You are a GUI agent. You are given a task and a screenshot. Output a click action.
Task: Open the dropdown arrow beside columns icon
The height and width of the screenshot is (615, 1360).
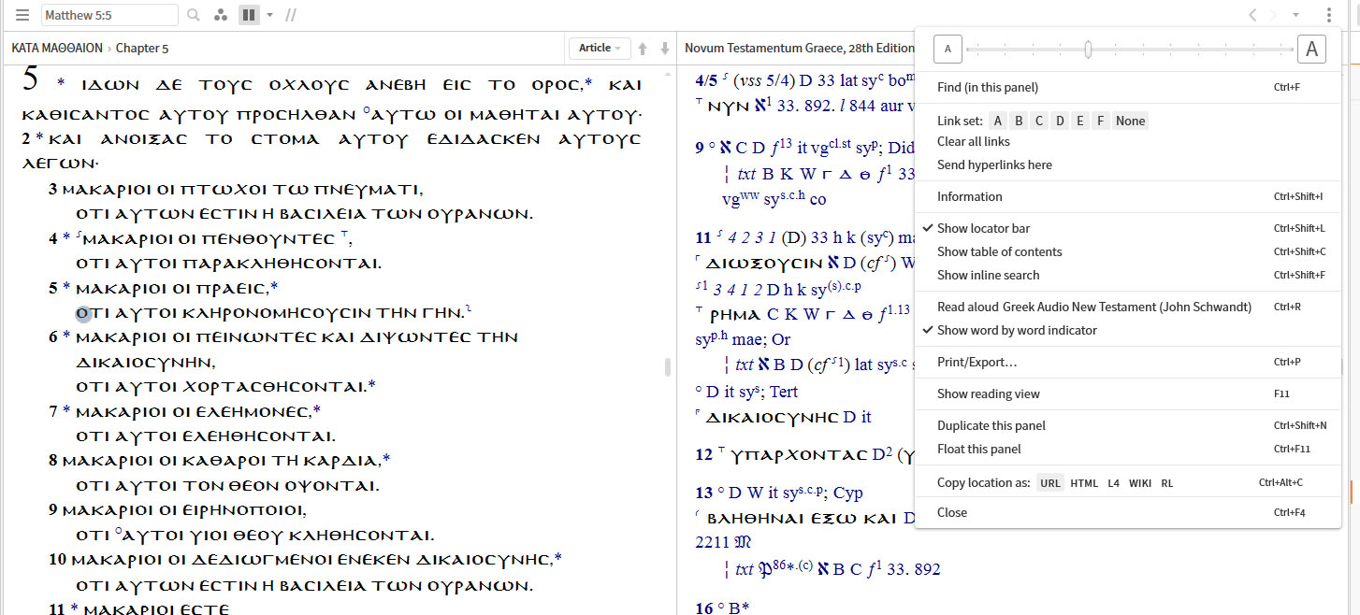[x=269, y=15]
